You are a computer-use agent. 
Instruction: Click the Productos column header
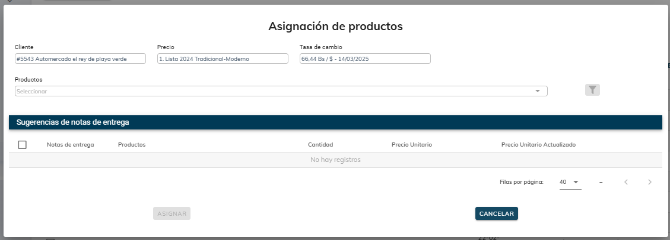click(x=132, y=145)
